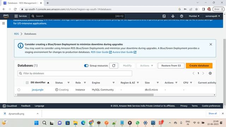Viewport: 226px width, 127px height.
Task: Click the table scroll right arrow
Action: (214, 95)
